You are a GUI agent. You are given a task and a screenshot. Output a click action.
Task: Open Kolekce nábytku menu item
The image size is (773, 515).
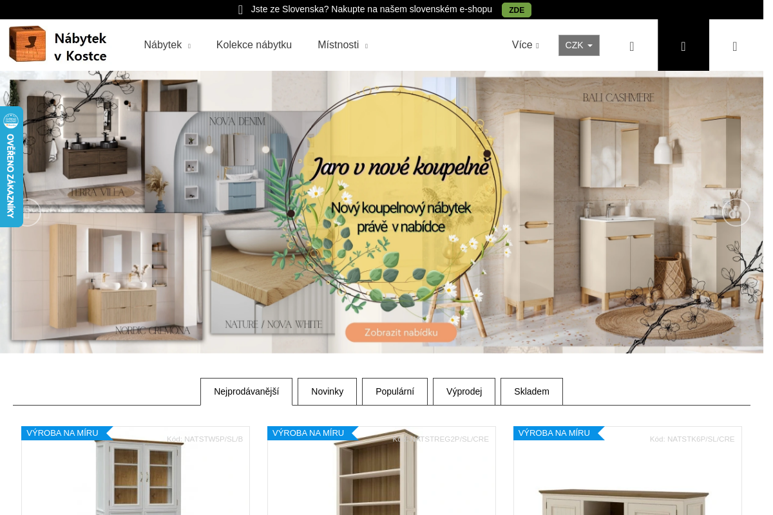coord(254,45)
